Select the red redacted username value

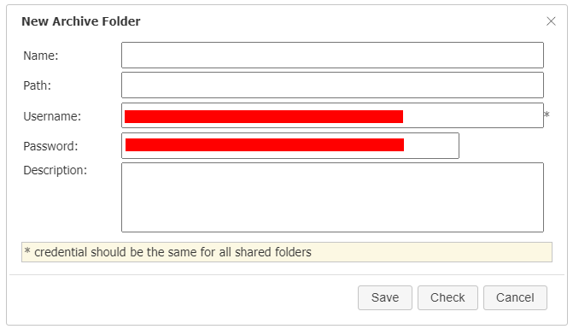point(264,116)
